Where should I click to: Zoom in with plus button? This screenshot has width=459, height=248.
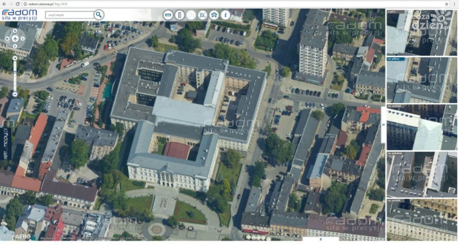click(15, 58)
